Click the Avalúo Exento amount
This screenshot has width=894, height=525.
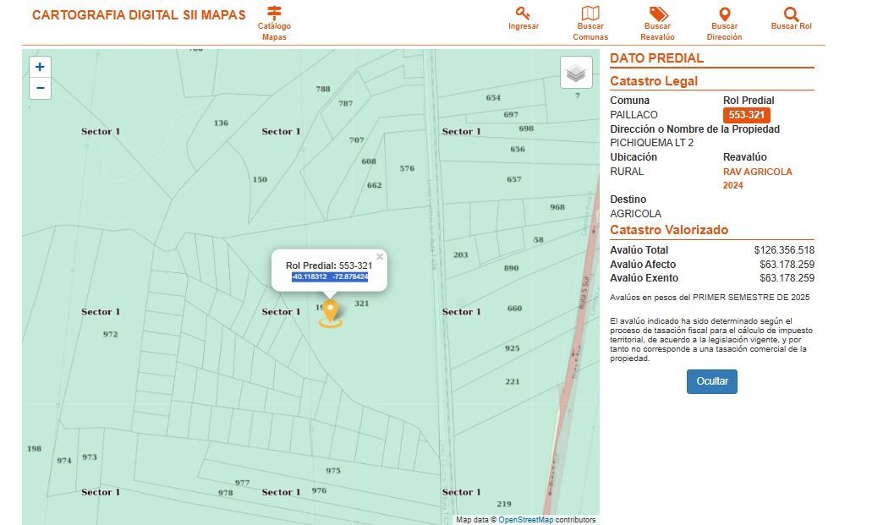point(787,278)
